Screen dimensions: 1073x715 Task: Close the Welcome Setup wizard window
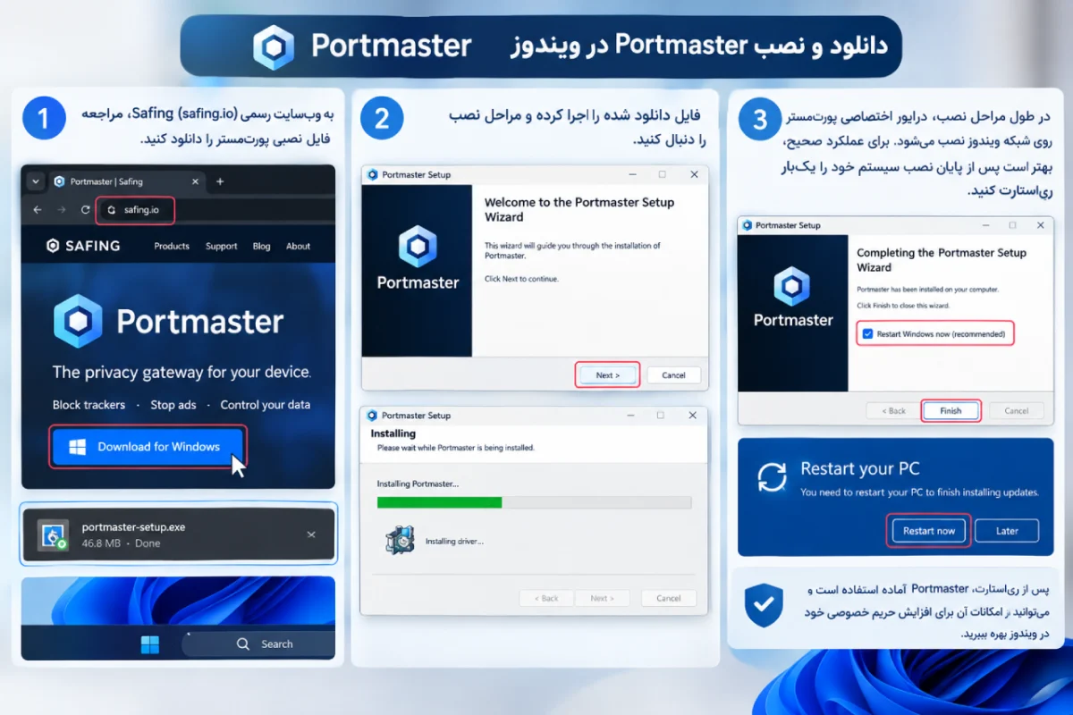693,175
